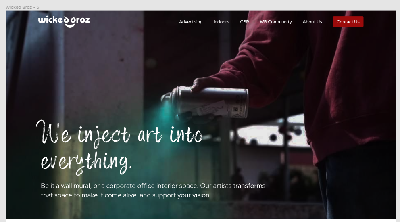The height and width of the screenshot is (222, 400).
Task: Click the red Contact Us button
Action: coord(348,22)
